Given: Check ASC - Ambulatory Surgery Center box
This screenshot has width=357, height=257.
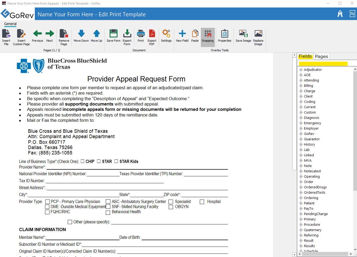Looking at the screenshot, I should point(108,201).
